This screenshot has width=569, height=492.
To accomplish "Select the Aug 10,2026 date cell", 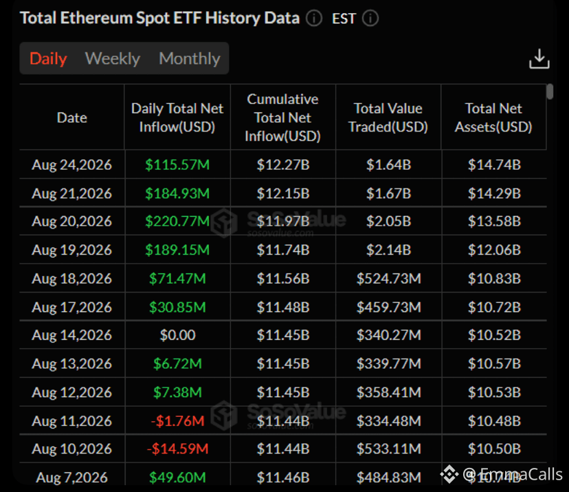I will coord(72,449).
